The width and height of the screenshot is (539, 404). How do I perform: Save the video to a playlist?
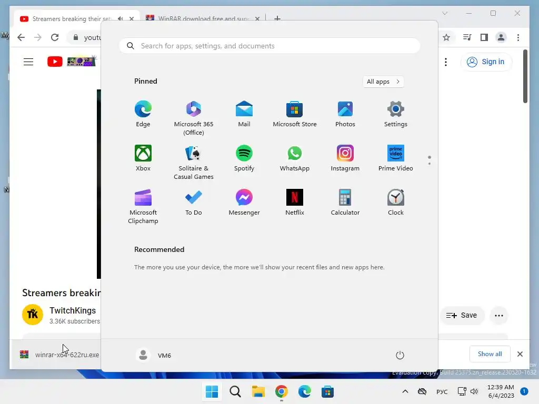point(462,316)
